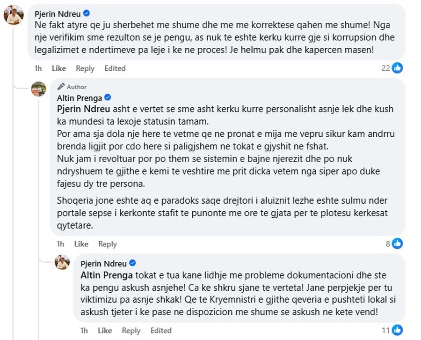The width and height of the screenshot is (421, 340).
Task: Open Altin Prenga's profile name link
Action: point(79,97)
